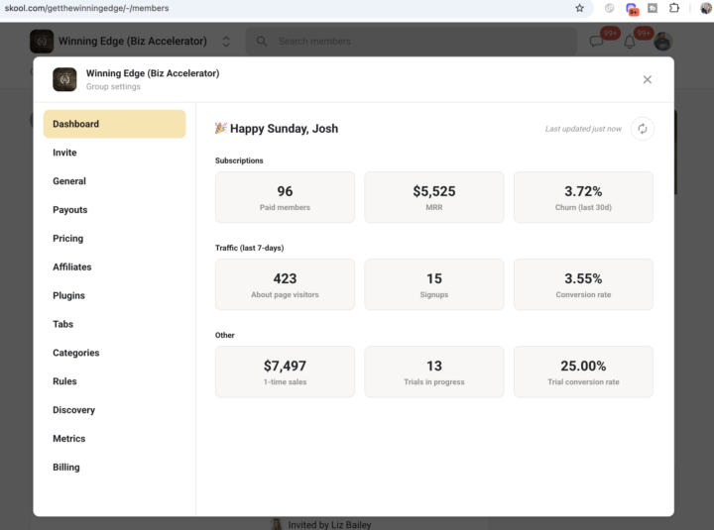Click the 15 Signups card
This screenshot has height=530, width=714.
434,284
